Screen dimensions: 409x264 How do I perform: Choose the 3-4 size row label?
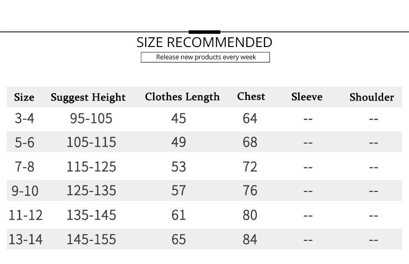pyautogui.click(x=24, y=119)
